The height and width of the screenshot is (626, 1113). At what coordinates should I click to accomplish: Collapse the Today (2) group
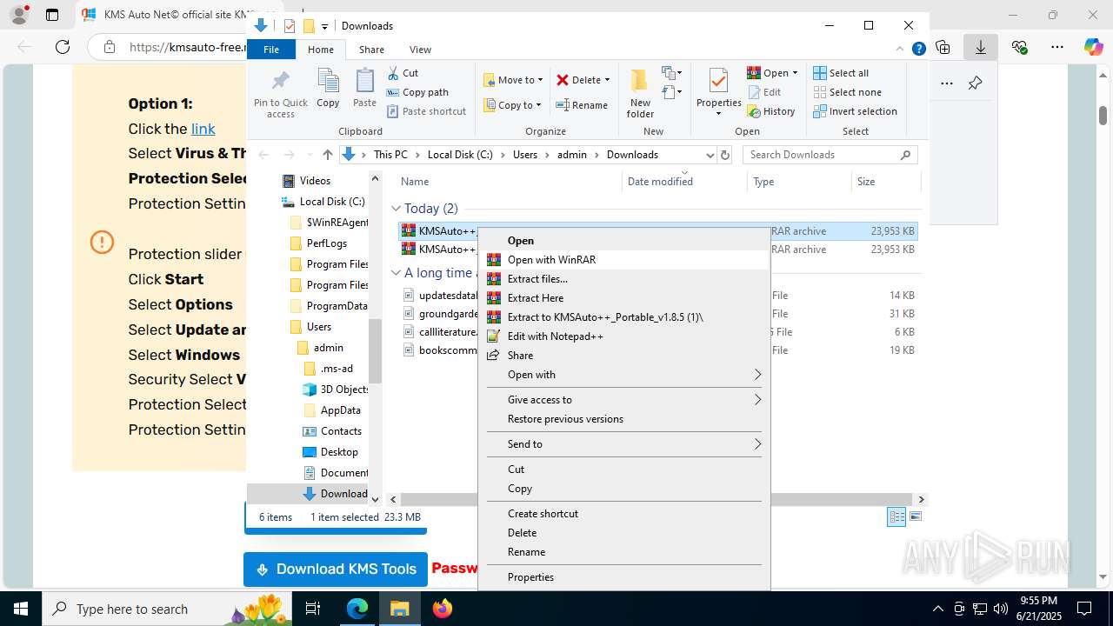(396, 209)
